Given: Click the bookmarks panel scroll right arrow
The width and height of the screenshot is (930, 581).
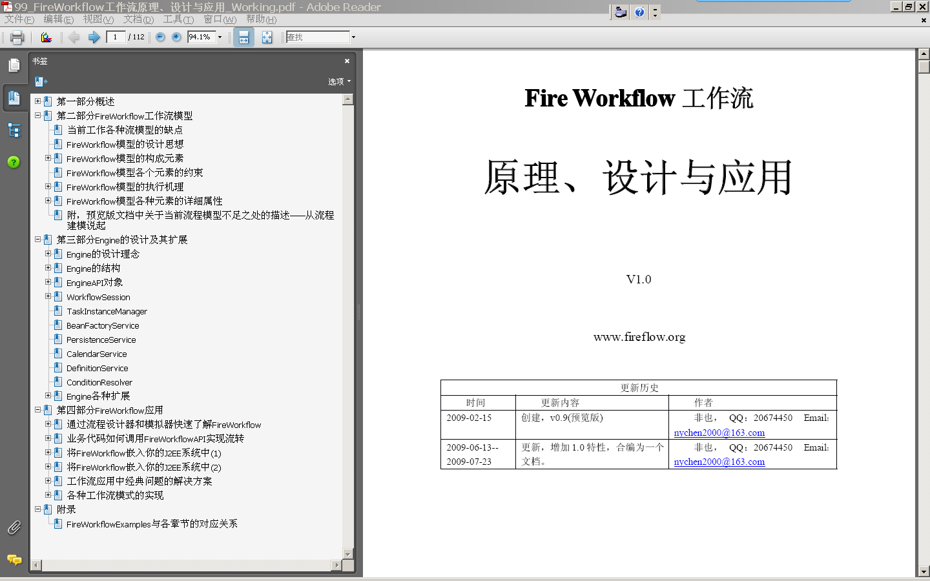Looking at the screenshot, I should (x=336, y=566).
